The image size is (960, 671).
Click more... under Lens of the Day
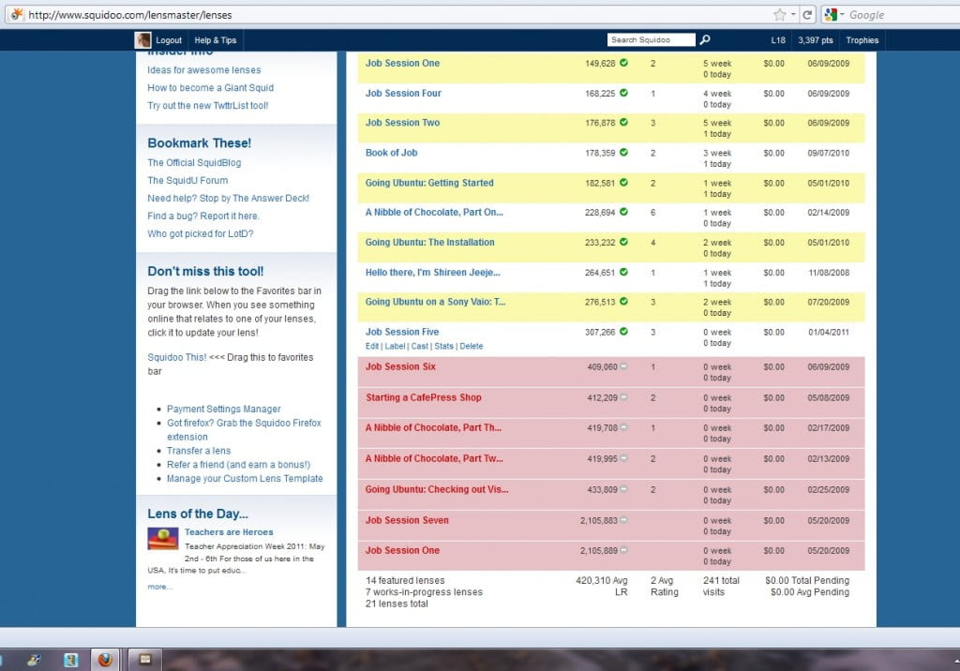pyautogui.click(x=159, y=587)
